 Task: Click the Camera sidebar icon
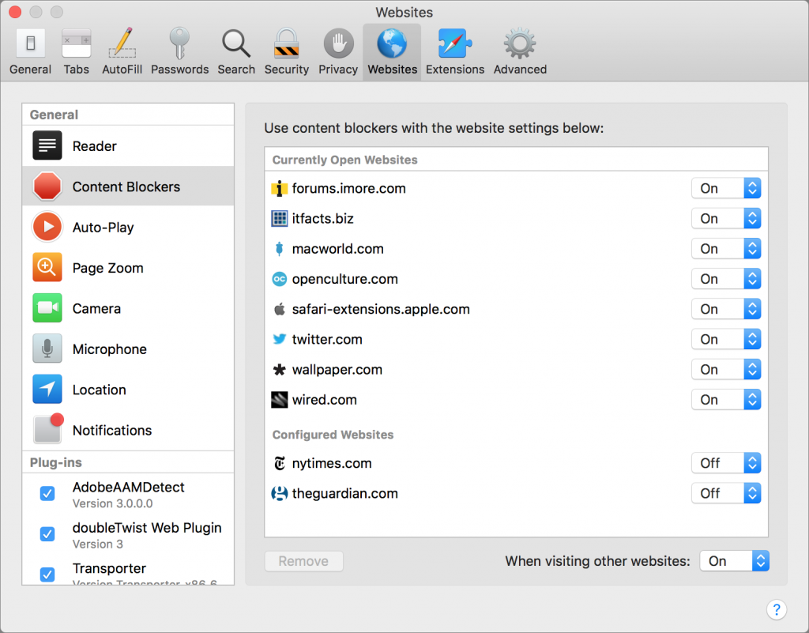(x=47, y=308)
